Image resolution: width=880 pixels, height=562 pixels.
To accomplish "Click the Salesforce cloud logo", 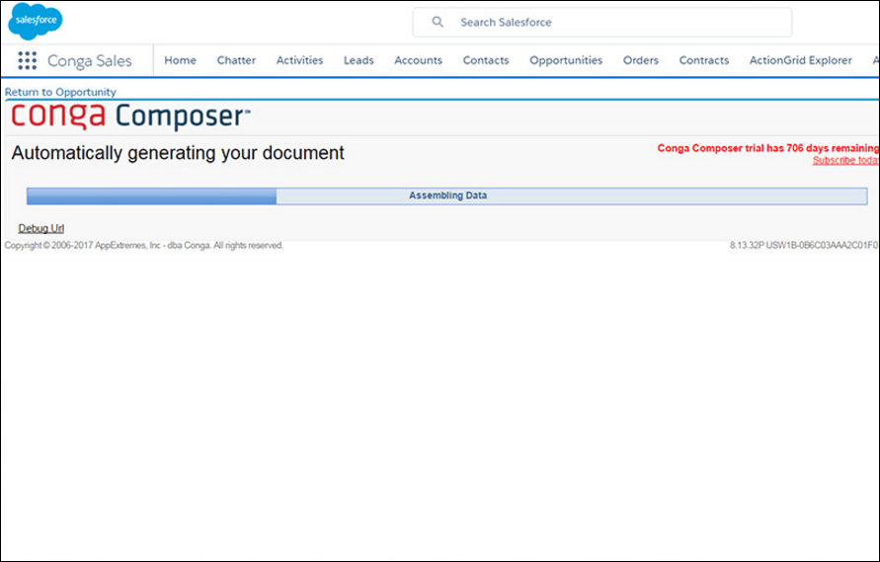I will pos(35,21).
